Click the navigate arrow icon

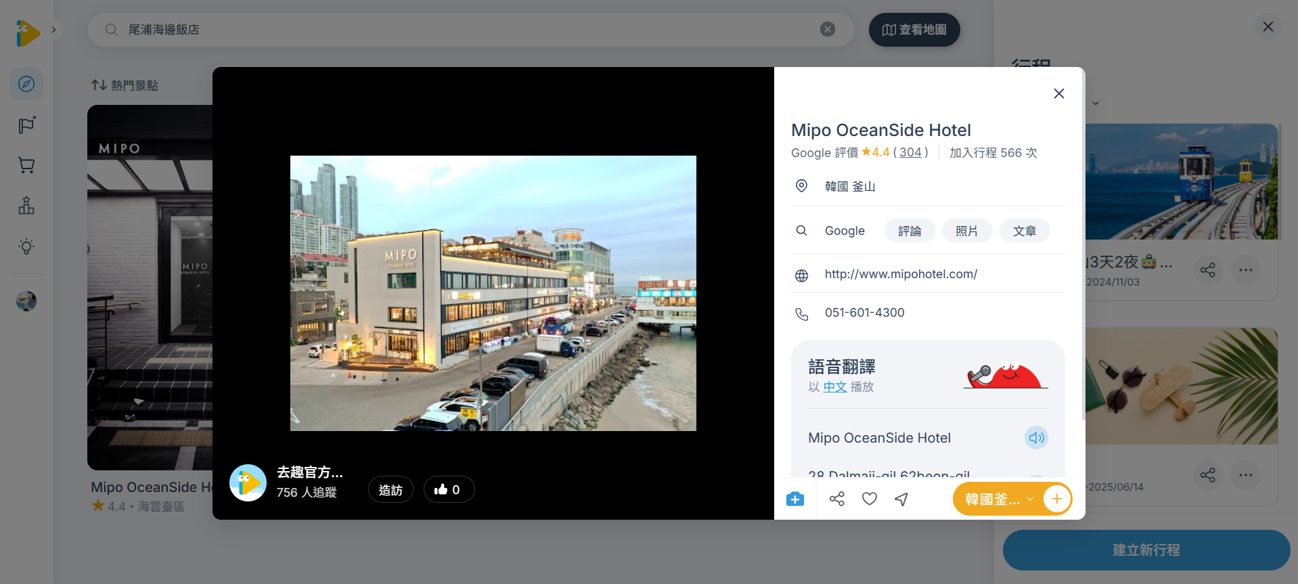pos(901,499)
